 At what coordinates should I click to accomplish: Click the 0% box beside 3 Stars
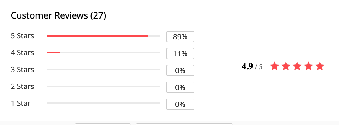point(180,70)
